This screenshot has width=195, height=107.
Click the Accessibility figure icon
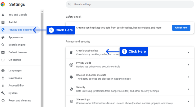[x=3, y=85]
